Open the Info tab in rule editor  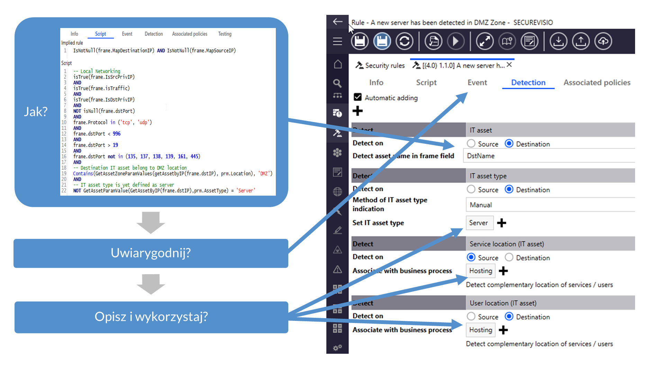tap(376, 82)
